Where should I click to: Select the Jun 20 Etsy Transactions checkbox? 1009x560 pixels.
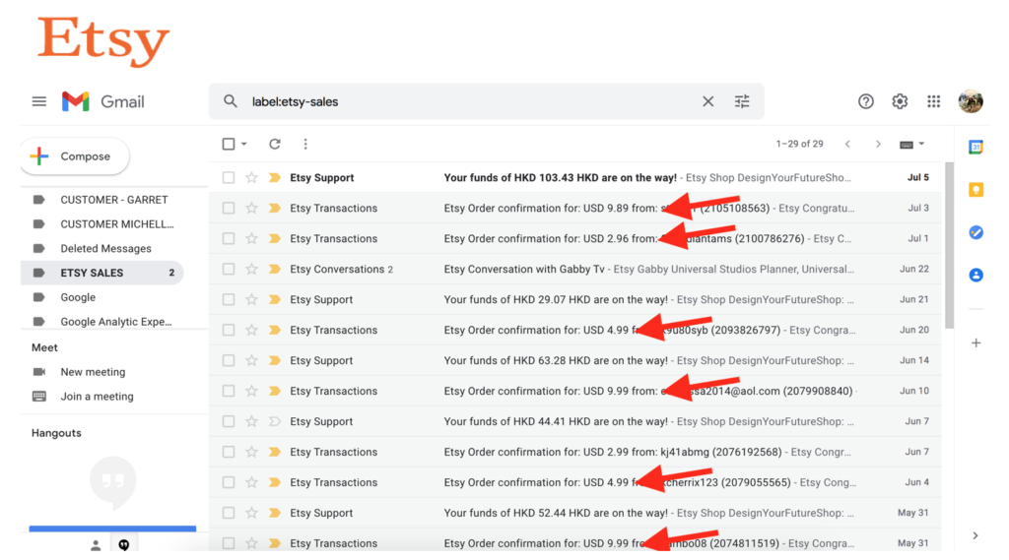coord(229,330)
